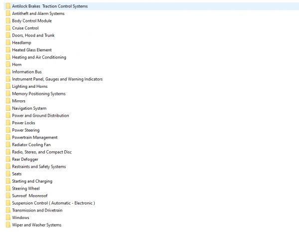
Task: Select Heating and Air Conditioning folder name
Action: point(39,57)
